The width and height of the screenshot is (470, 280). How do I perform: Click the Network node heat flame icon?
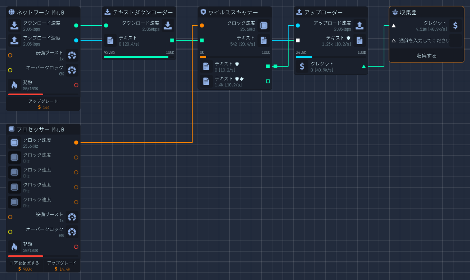[x=14, y=85]
